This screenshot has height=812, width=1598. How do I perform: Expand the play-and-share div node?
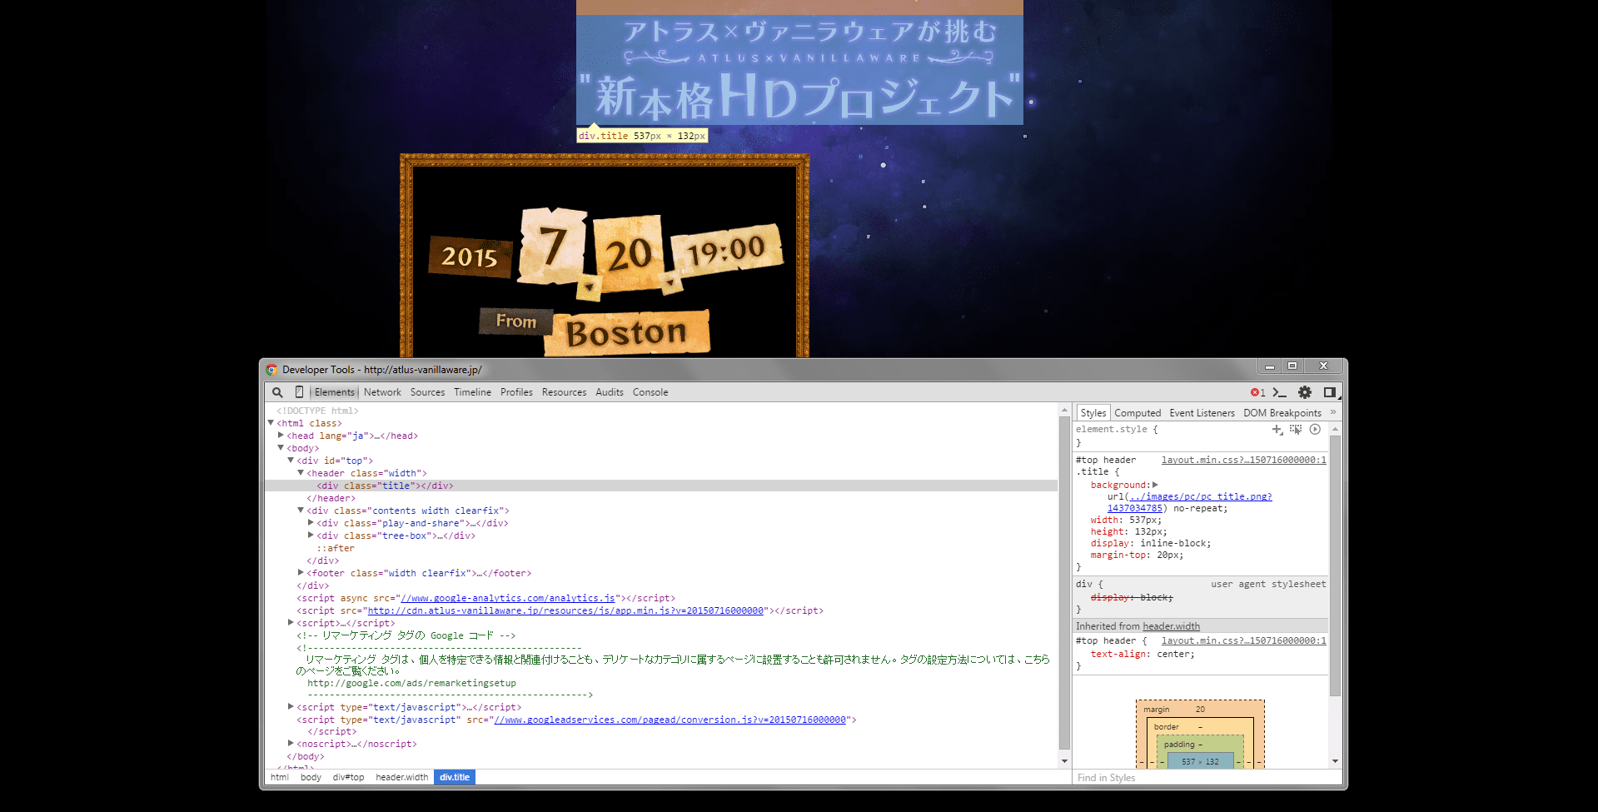click(x=311, y=523)
